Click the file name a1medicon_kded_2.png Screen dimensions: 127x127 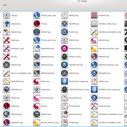(x=107, y=24)
